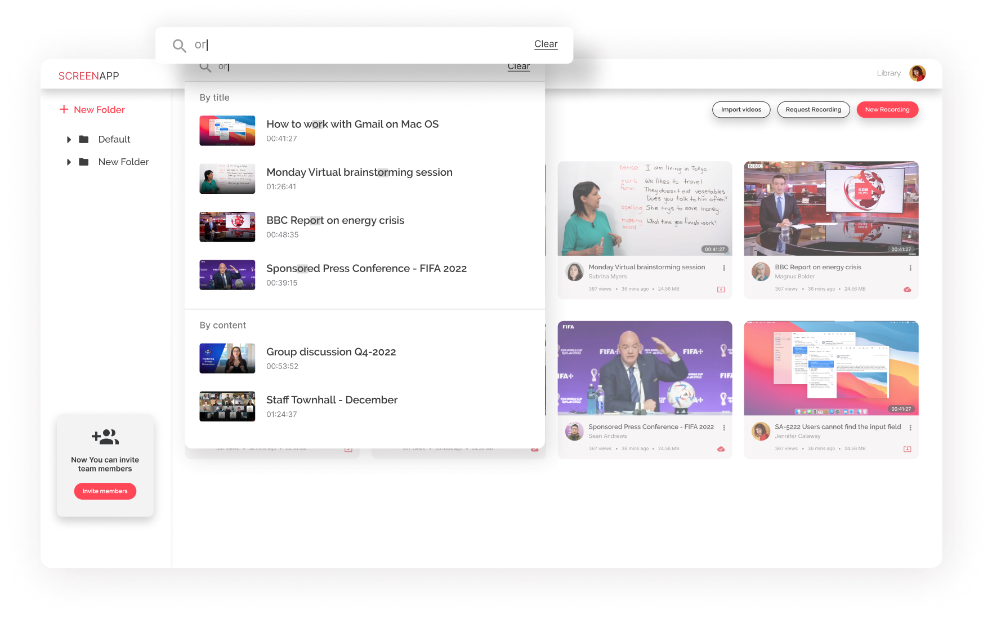Click the magnifier icon in the top search bar
The height and width of the screenshot is (618, 992).
(x=179, y=46)
